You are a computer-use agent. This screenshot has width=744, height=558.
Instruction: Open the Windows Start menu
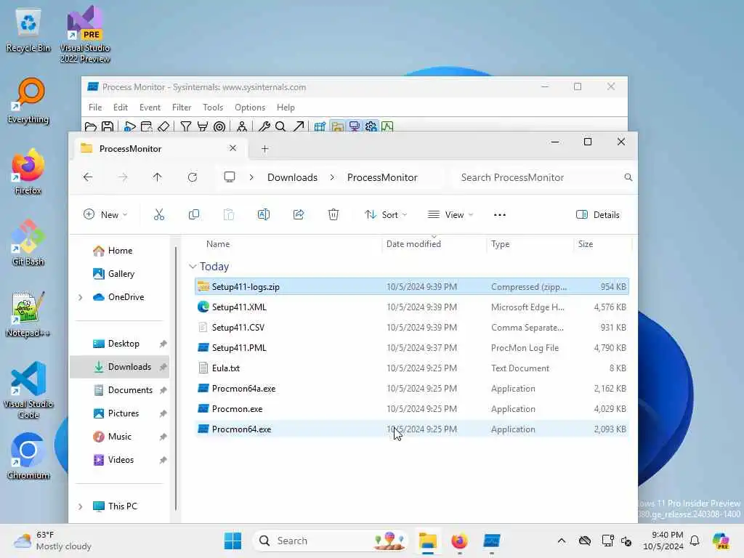click(x=232, y=541)
